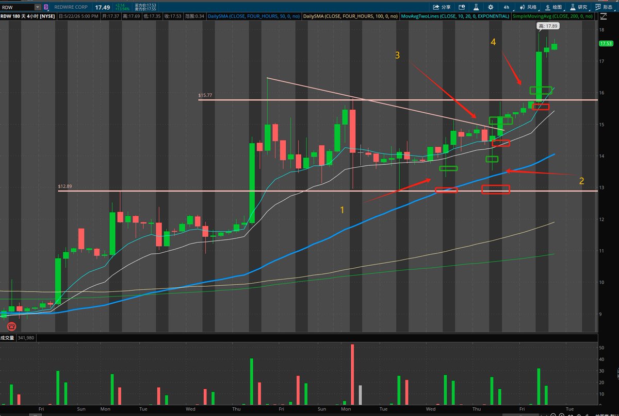The image size is (619, 416).
Task: Click the red phone event icon
Action: [x=11, y=326]
